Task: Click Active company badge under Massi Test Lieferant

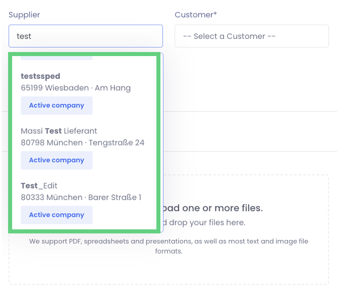Action: point(57,160)
